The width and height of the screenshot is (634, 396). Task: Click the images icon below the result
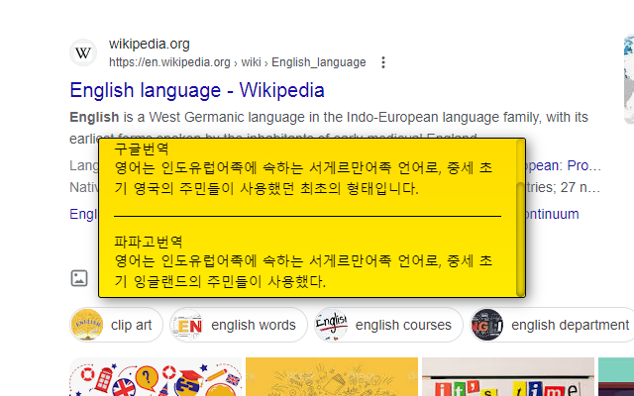click(x=79, y=278)
